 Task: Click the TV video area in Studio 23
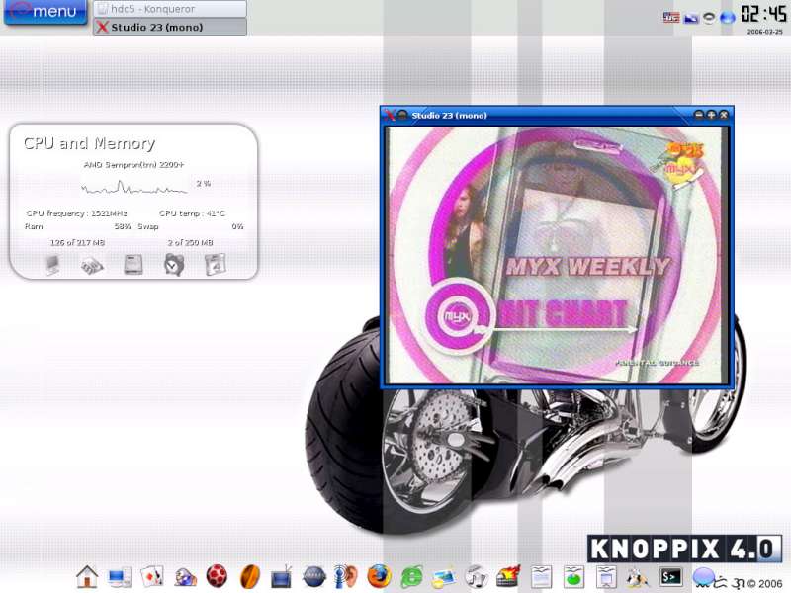pyautogui.click(x=557, y=255)
